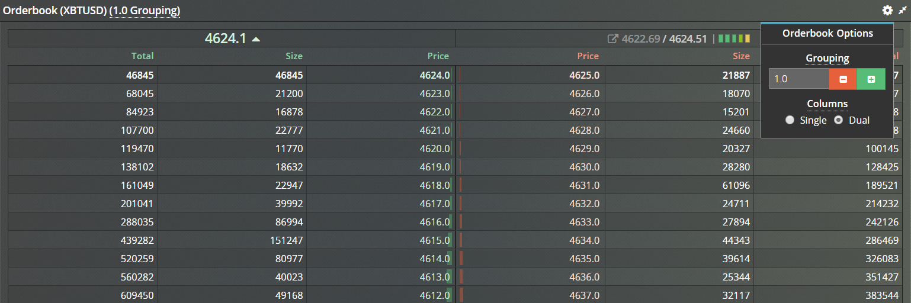911x303 pixels.
Task: Select the Single columns radio button
Action: [x=790, y=120]
